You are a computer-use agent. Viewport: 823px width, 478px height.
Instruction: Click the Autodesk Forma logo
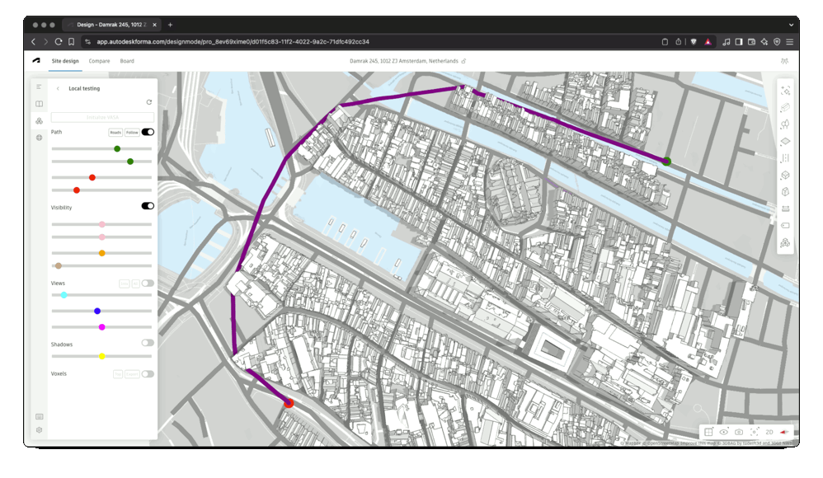point(36,60)
